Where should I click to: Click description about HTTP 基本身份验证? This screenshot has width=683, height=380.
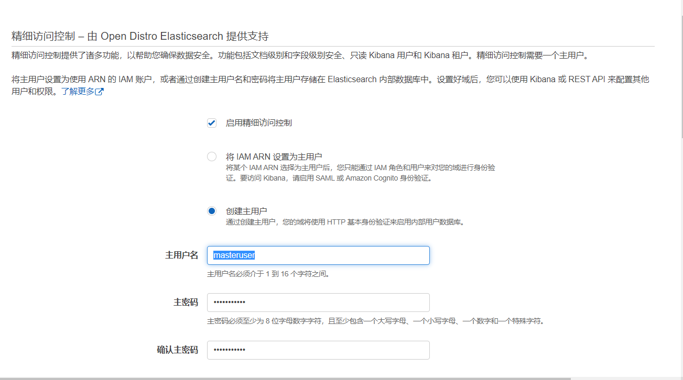click(x=345, y=222)
